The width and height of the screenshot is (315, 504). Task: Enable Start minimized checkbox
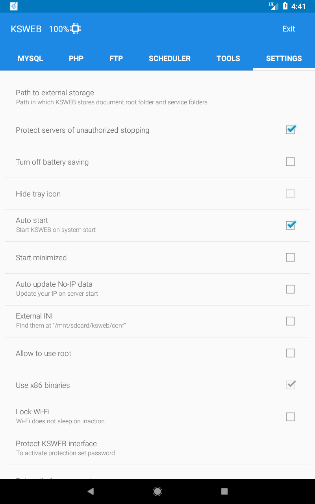point(290,258)
